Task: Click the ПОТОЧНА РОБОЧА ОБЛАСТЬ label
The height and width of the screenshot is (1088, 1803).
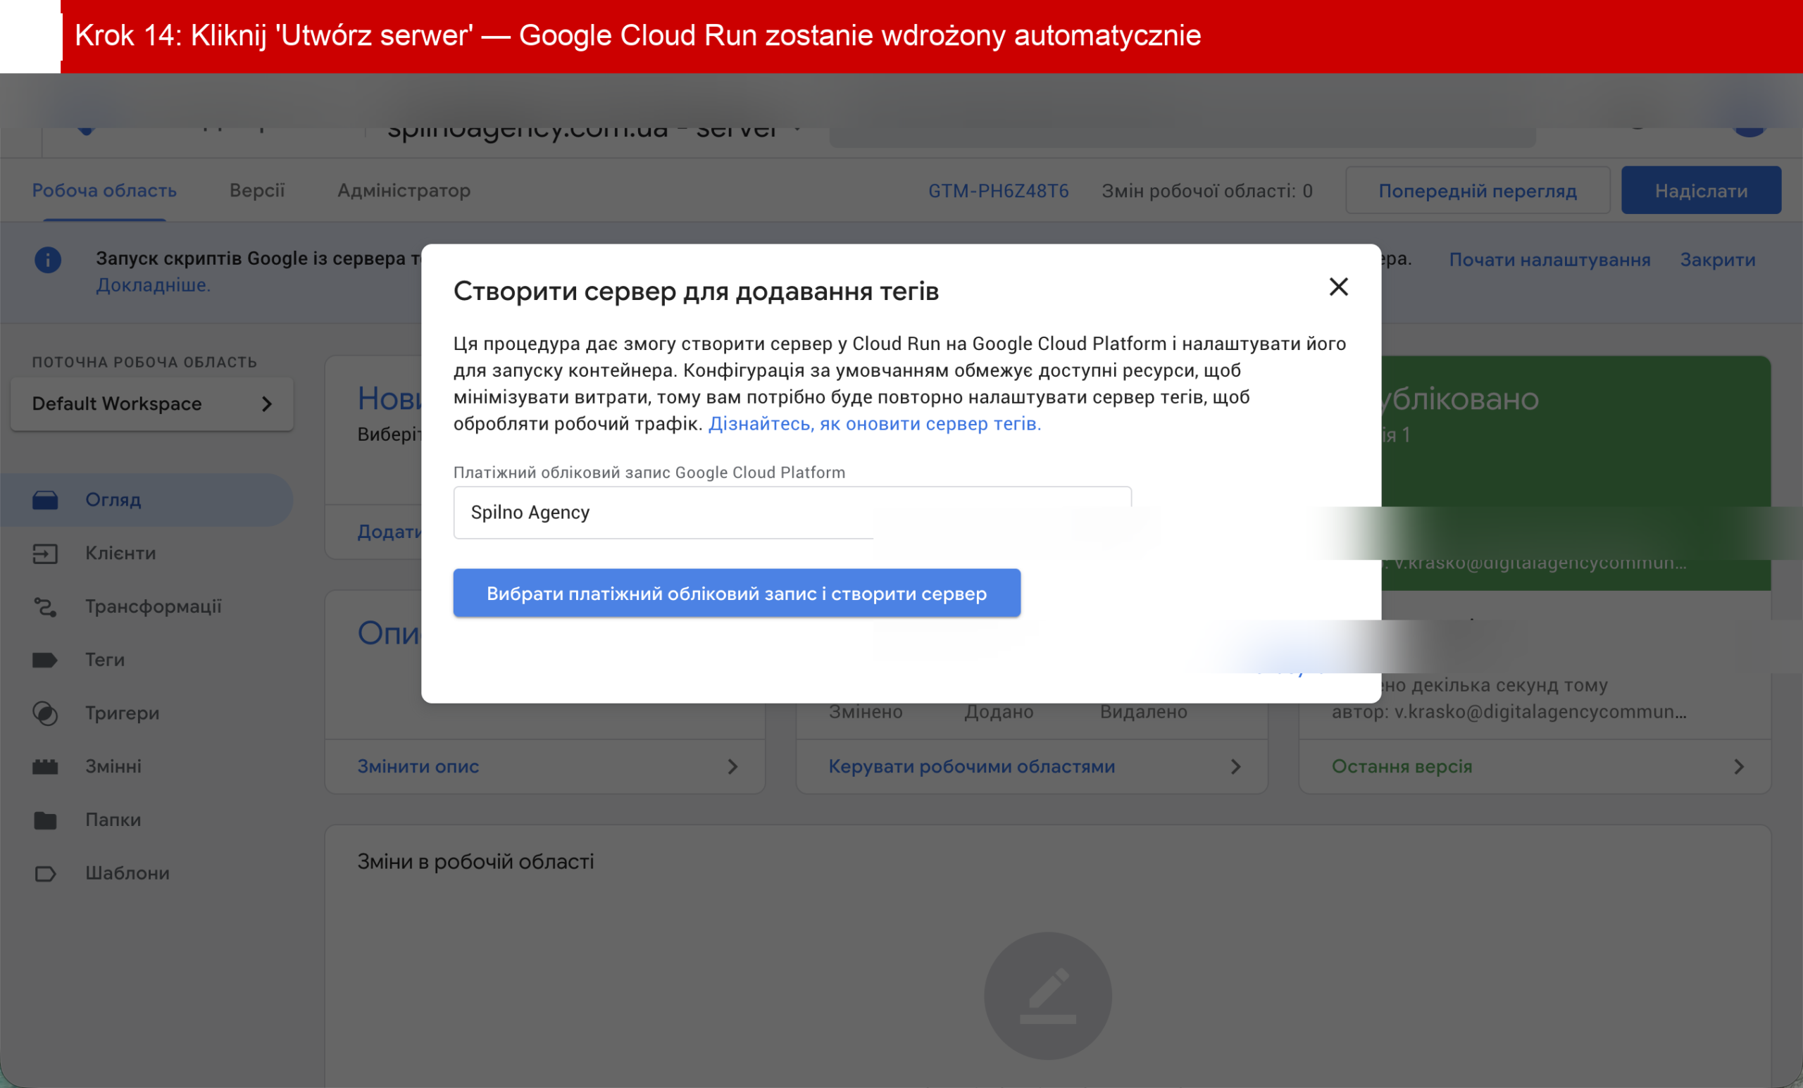Action: [x=144, y=362]
